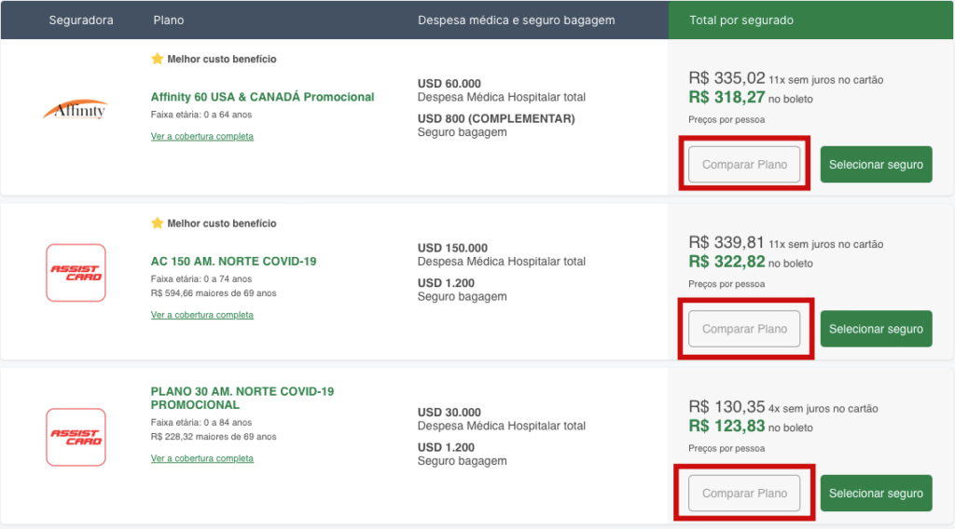Toggle Comparar Plano for AC 150 AM. Norte
Screen dimensions: 955x529
tap(744, 329)
